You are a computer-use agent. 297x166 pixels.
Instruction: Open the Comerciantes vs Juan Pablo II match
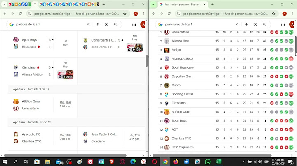point(112,44)
